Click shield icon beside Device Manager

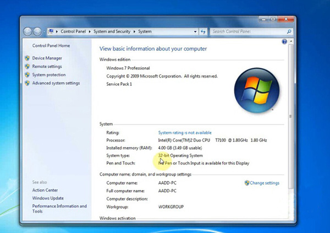pos(27,58)
